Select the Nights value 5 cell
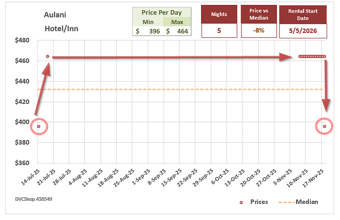 (218, 31)
